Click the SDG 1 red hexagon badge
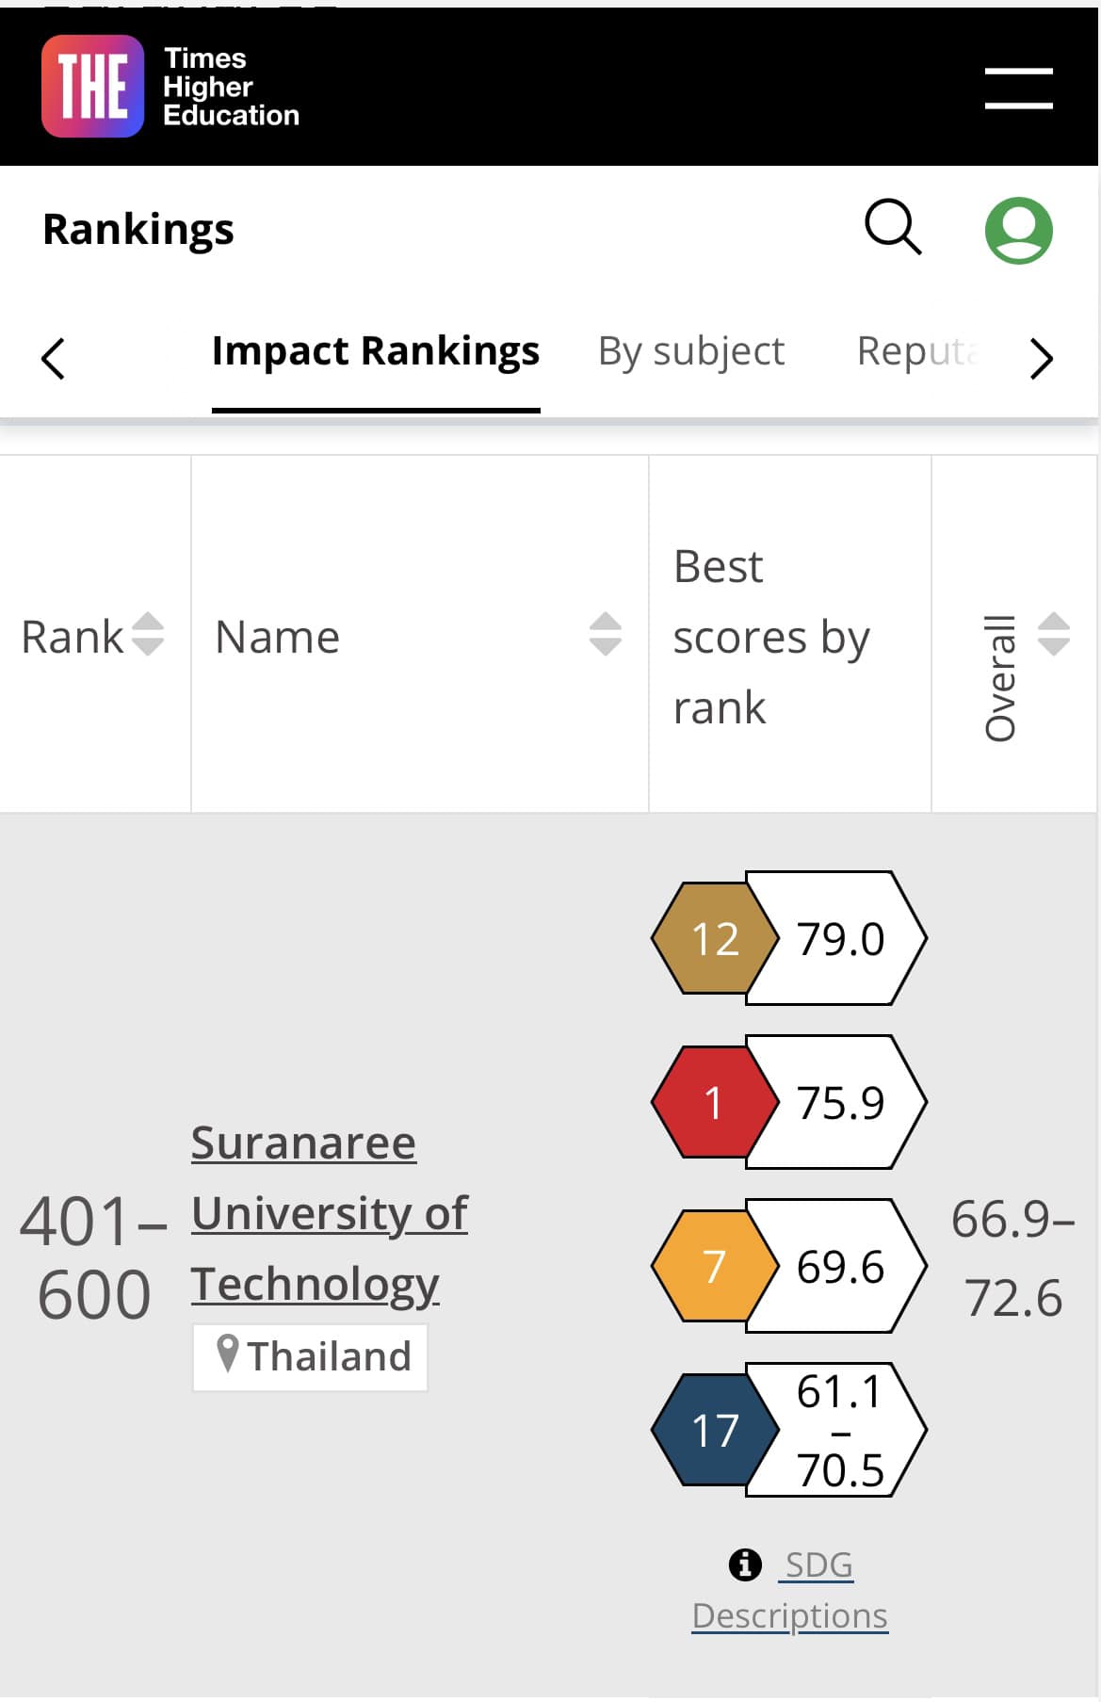The height and width of the screenshot is (1702, 1101). pos(715,1102)
